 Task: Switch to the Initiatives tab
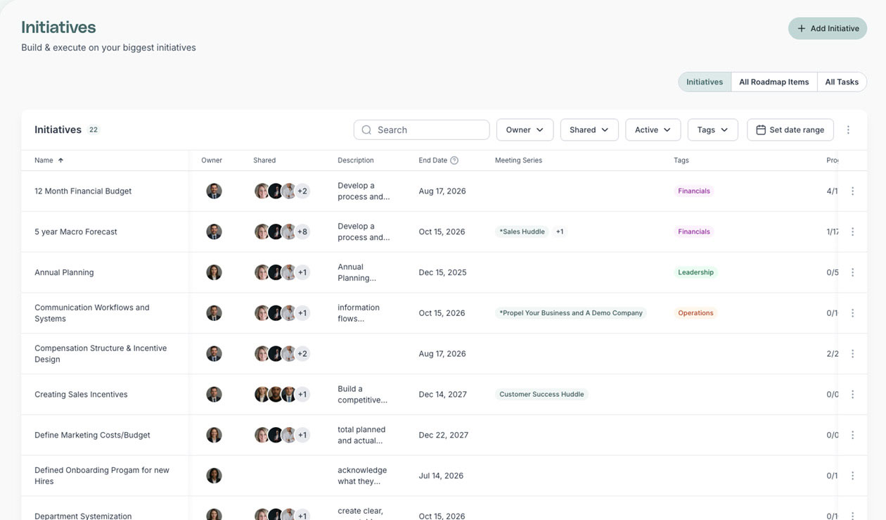tap(705, 82)
